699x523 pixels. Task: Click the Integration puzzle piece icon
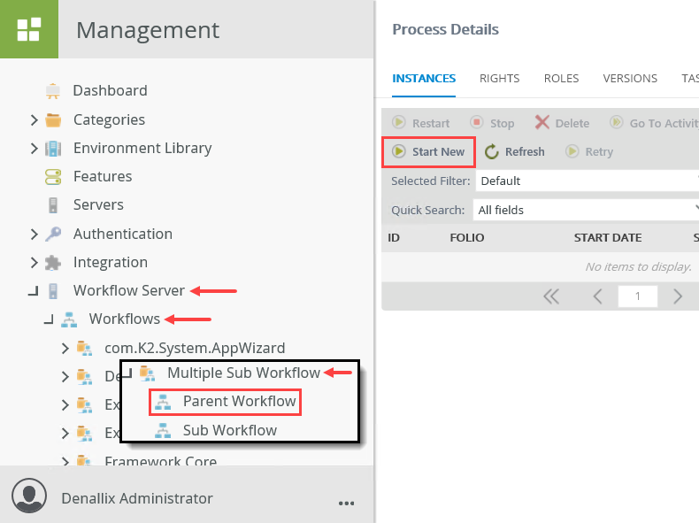coord(53,262)
